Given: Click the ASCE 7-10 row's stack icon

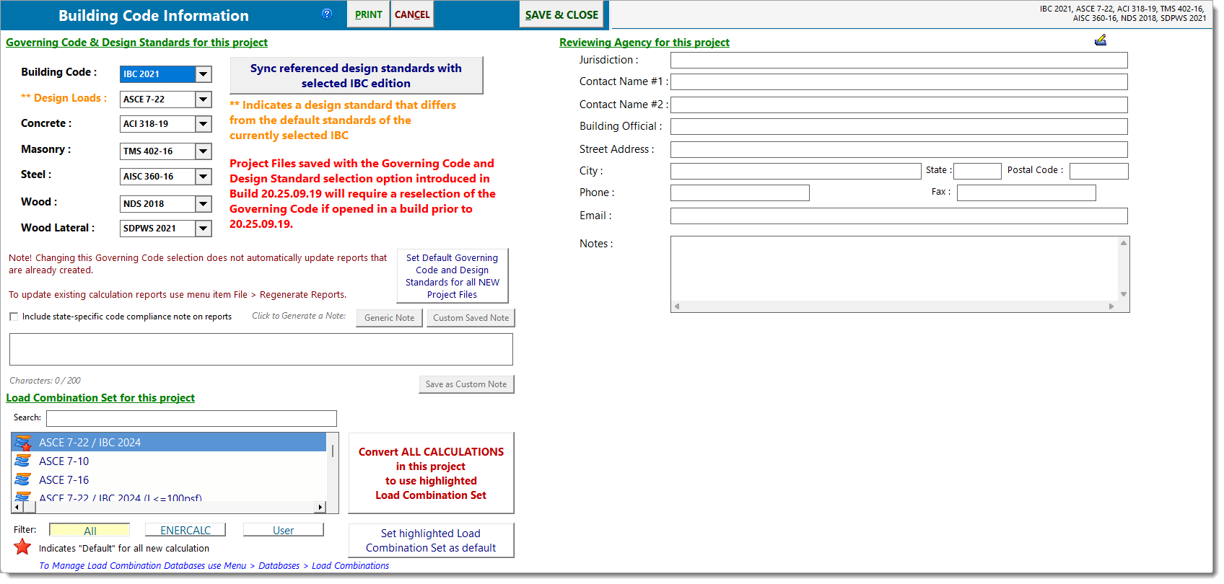Looking at the screenshot, I should (23, 461).
